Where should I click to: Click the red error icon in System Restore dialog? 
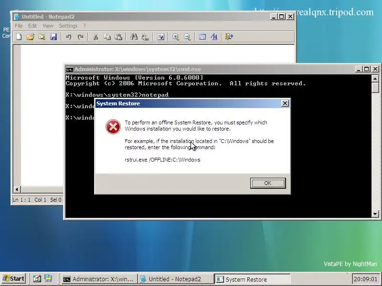113,126
